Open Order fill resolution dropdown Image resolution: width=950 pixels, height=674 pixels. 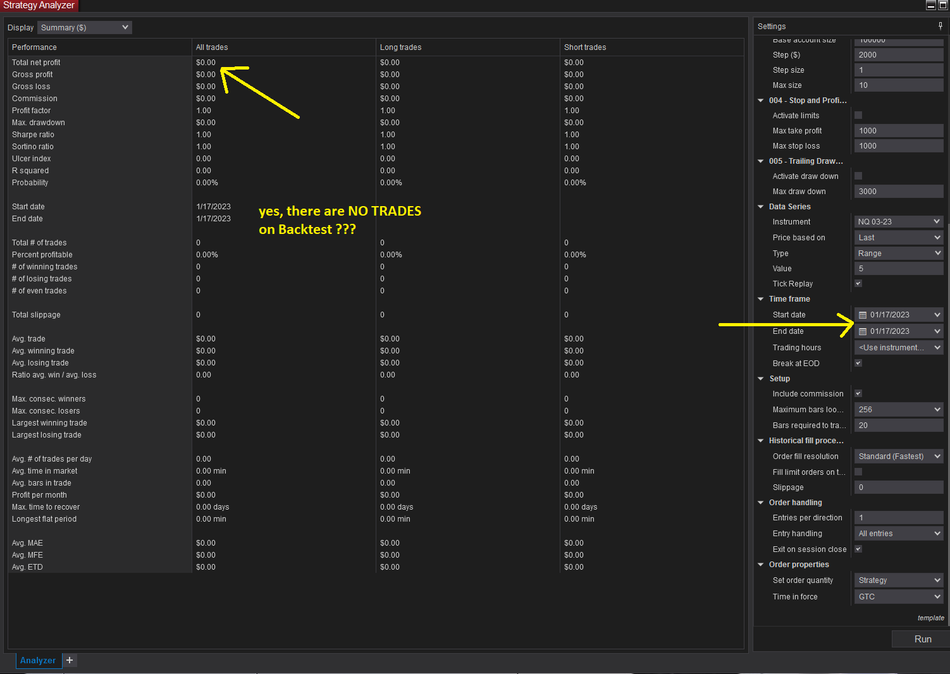[x=899, y=456]
